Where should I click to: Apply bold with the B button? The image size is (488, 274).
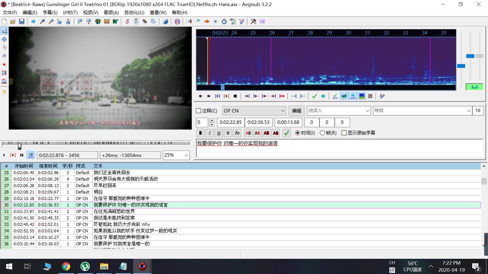[x=200, y=133]
